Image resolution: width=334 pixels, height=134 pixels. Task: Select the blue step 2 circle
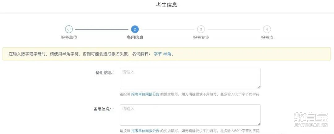(x=135, y=29)
